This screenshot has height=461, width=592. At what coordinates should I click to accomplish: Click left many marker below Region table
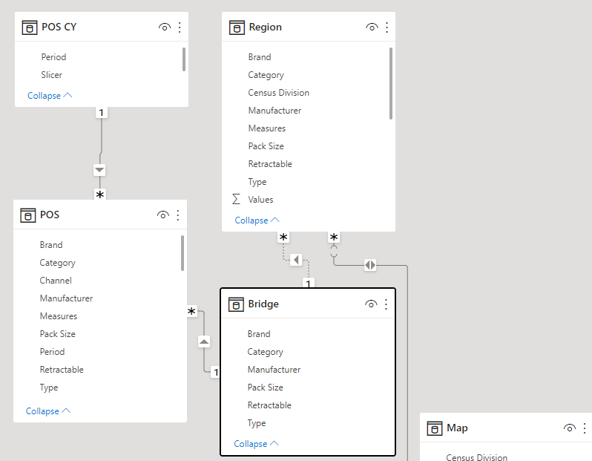[283, 238]
